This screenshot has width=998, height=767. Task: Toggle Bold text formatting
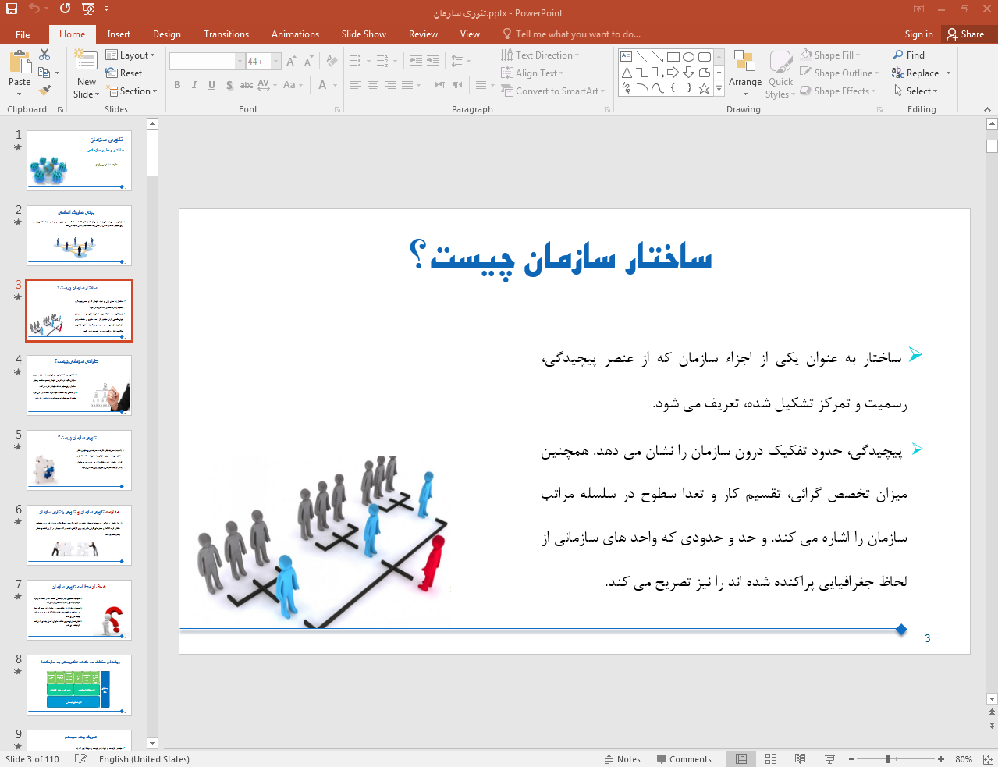pos(177,85)
